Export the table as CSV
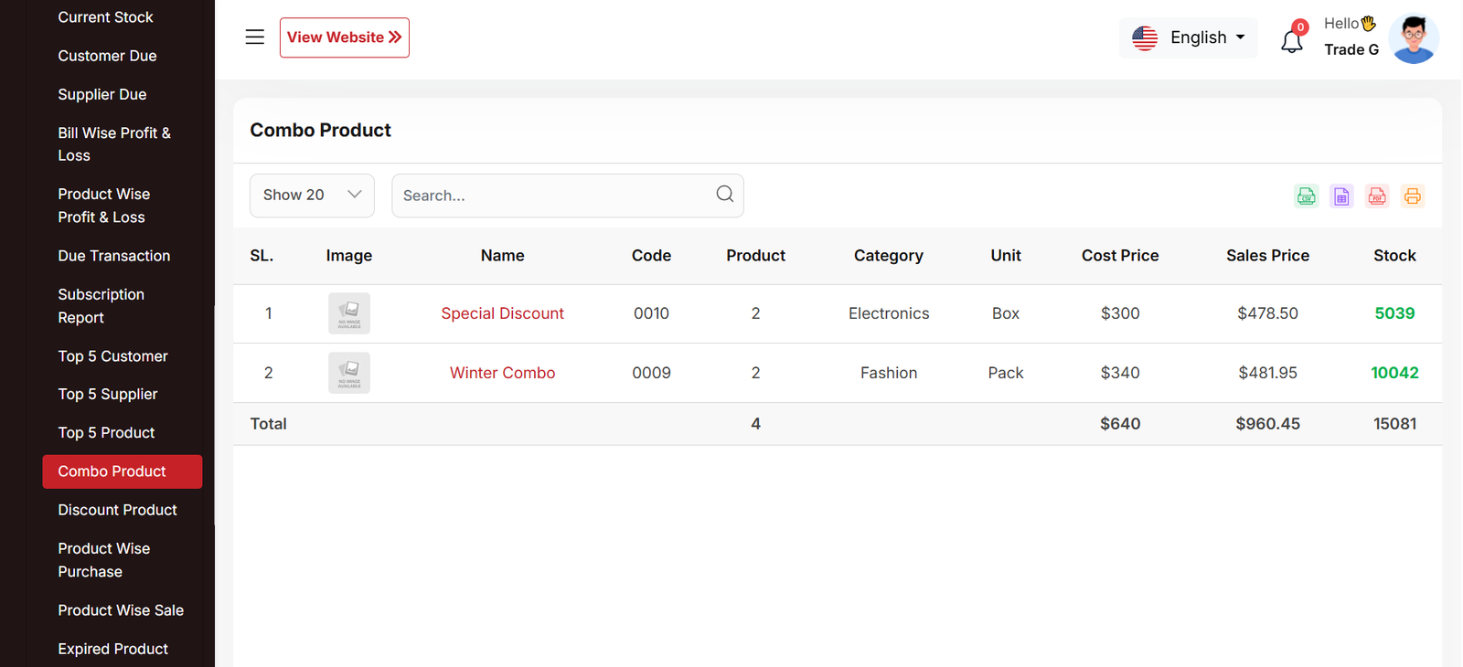This screenshot has width=1463, height=667. point(1306,196)
